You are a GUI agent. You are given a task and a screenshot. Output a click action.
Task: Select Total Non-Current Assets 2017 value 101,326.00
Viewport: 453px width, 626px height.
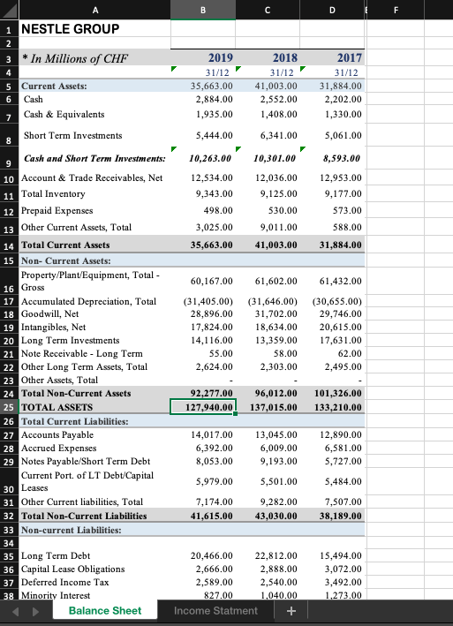[x=332, y=393]
